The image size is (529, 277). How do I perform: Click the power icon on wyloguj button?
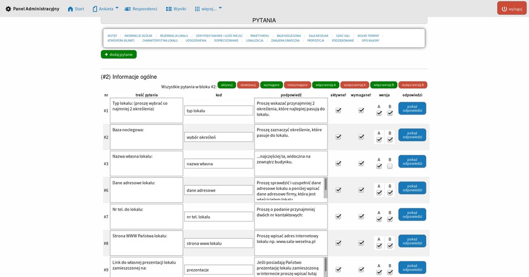(504, 9)
